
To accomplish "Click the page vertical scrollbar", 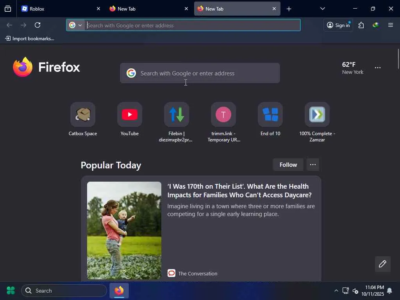I will tap(398, 59).
